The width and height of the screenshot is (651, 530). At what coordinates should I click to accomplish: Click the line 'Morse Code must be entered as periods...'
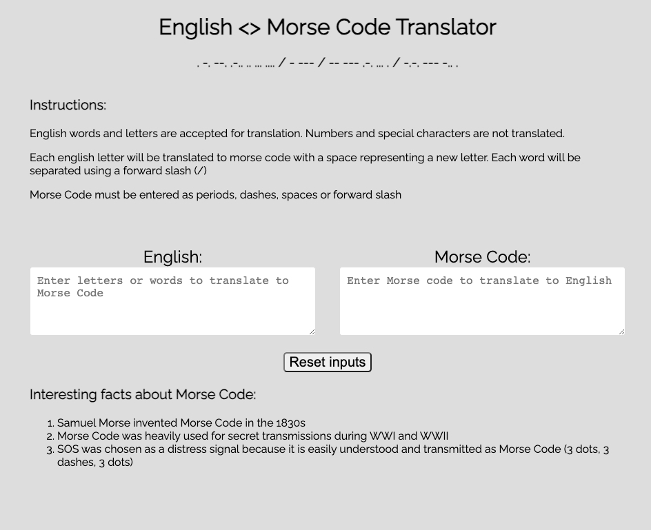tap(215, 194)
